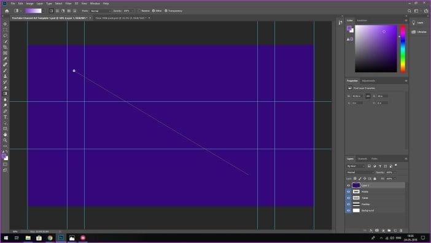Select the Crop tool

tap(5, 47)
